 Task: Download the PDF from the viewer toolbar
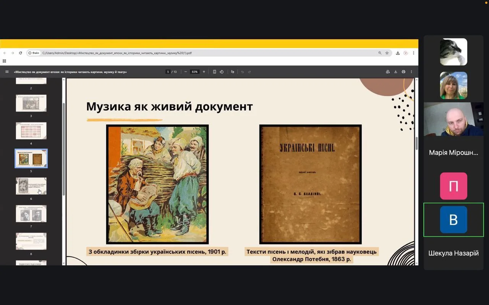coord(395,72)
